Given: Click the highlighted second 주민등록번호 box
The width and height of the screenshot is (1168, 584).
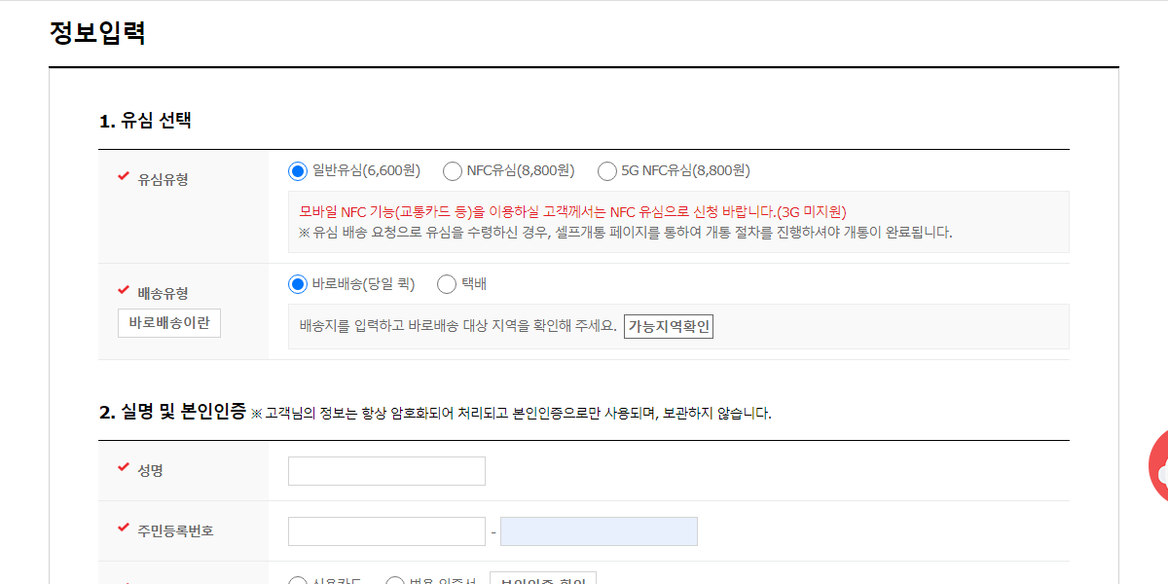Looking at the screenshot, I should pos(598,530).
